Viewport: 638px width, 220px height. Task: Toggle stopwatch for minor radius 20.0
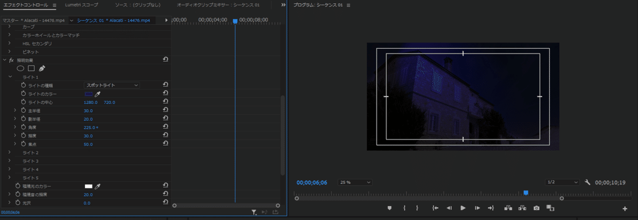(x=23, y=119)
